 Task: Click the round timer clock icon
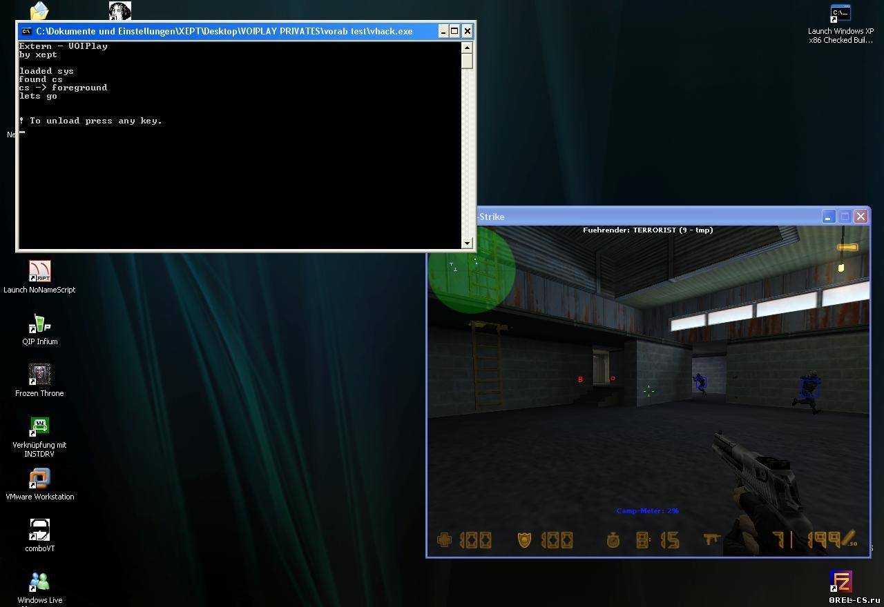coord(613,540)
